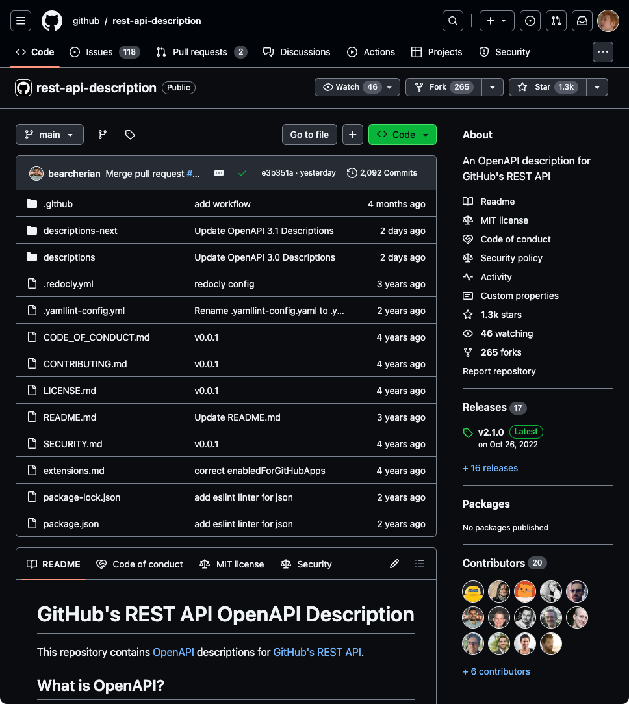
Task: Open the hamburger navigation menu
Action: pos(20,21)
